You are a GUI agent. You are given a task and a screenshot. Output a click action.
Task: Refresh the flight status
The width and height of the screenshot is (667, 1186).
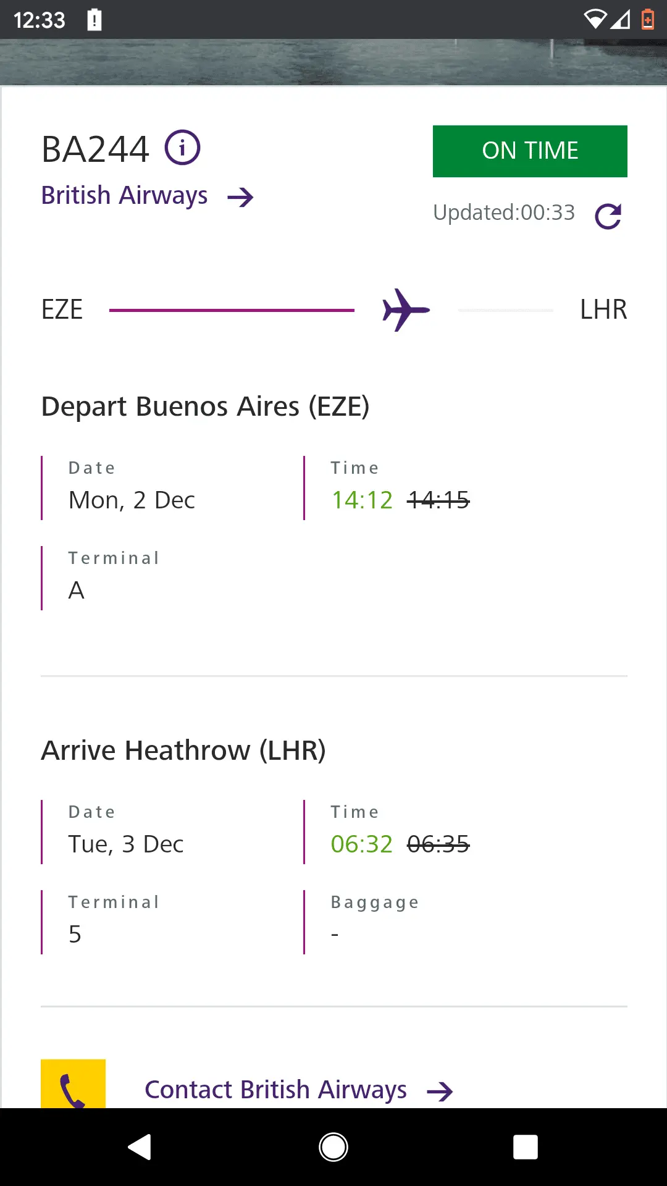pyautogui.click(x=608, y=216)
